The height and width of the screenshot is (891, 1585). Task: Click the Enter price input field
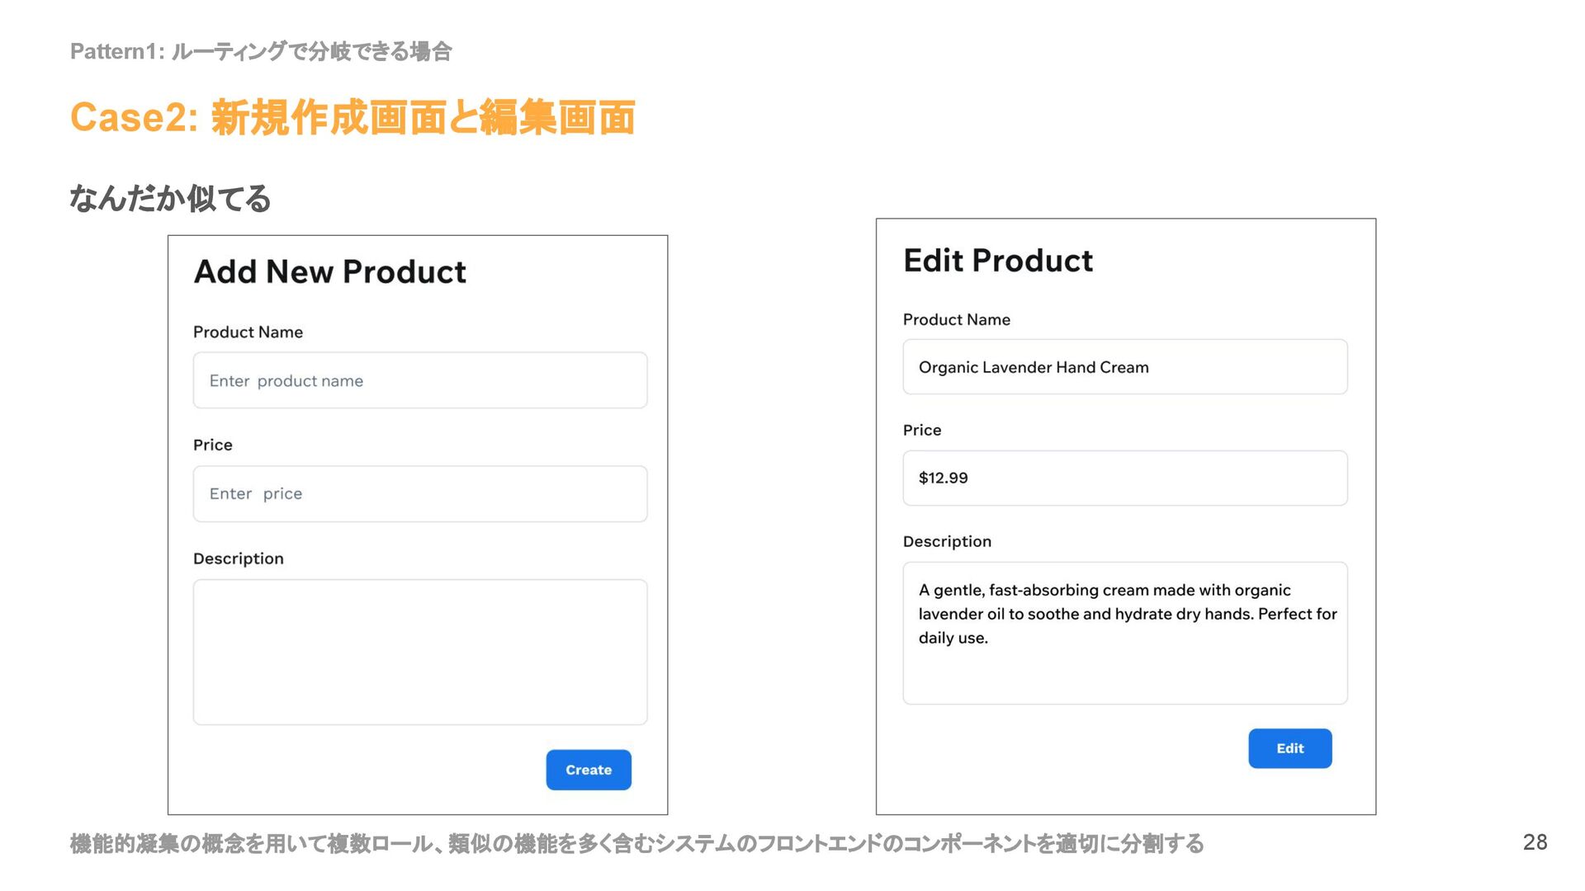419,493
